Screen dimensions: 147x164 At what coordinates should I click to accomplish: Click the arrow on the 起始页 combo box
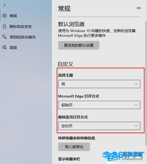pos(136,105)
